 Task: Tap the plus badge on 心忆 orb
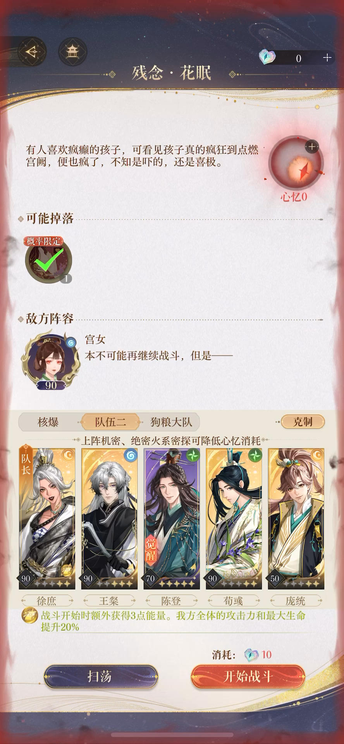click(312, 146)
